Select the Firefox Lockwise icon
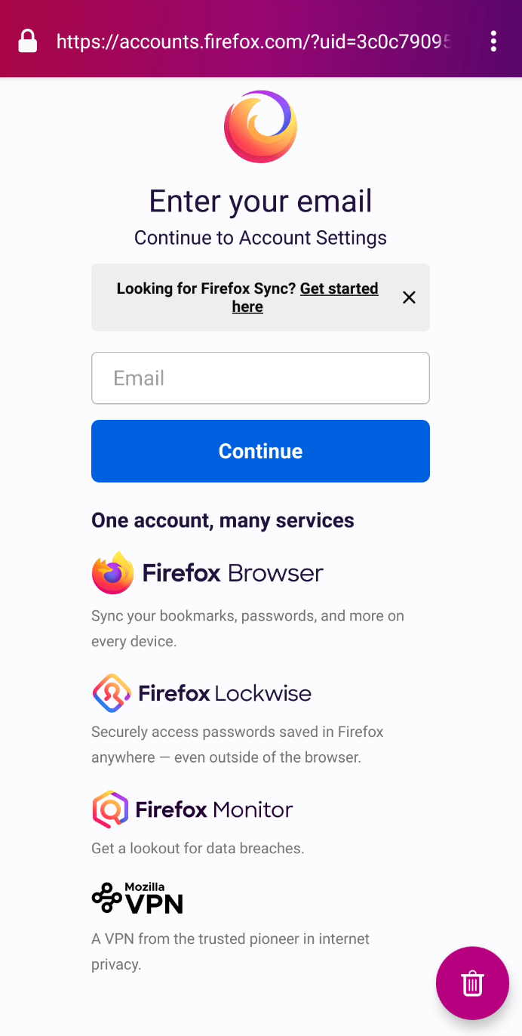Viewport: 522px width, 1036px height. (x=111, y=692)
